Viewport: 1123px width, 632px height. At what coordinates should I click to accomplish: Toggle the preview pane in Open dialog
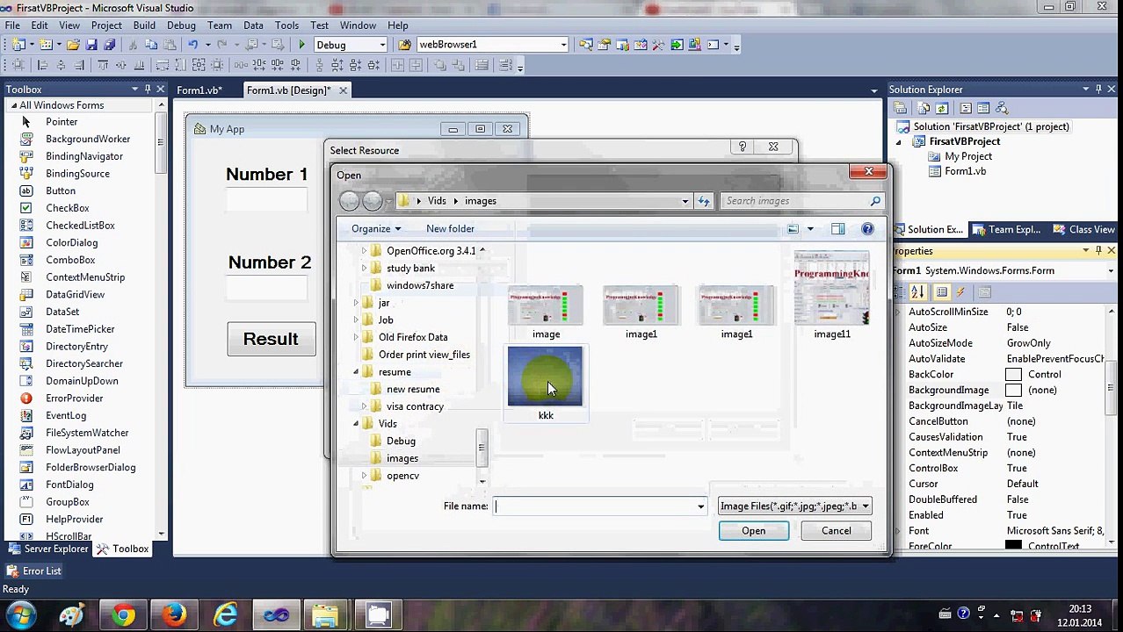837,229
